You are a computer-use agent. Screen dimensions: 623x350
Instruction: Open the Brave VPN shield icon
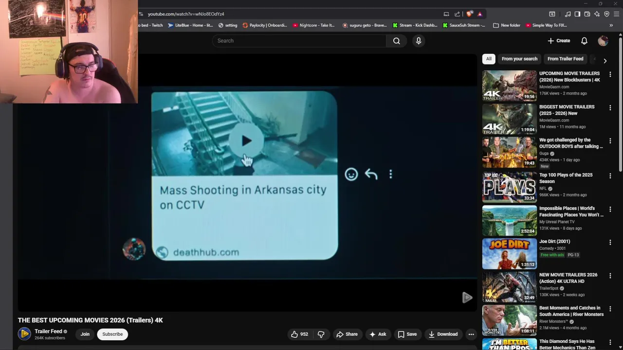pyautogui.click(x=606, y=14)
